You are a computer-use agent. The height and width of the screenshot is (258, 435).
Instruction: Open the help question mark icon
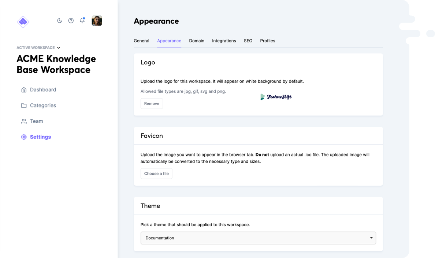click(71, 21)
